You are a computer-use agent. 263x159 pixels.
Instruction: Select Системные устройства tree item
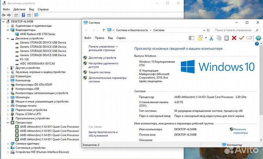pos(30,148)
